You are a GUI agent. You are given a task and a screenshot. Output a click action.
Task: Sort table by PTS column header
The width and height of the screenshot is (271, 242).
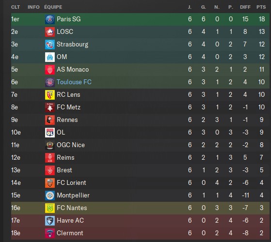(261, 7)
